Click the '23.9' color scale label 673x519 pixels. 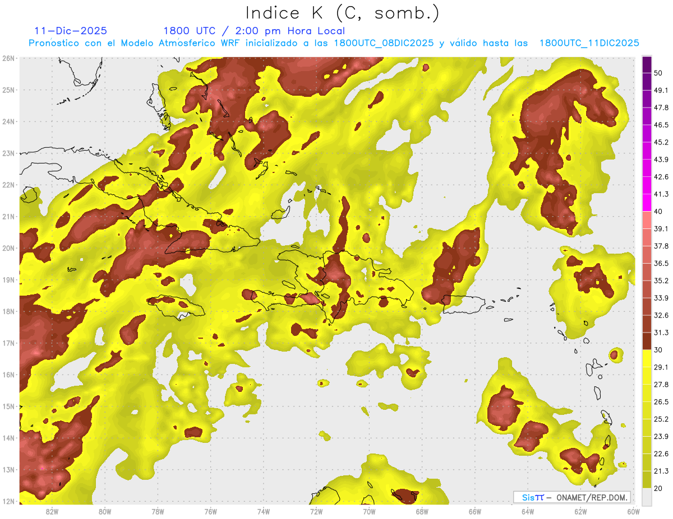[x=661, y=437]
